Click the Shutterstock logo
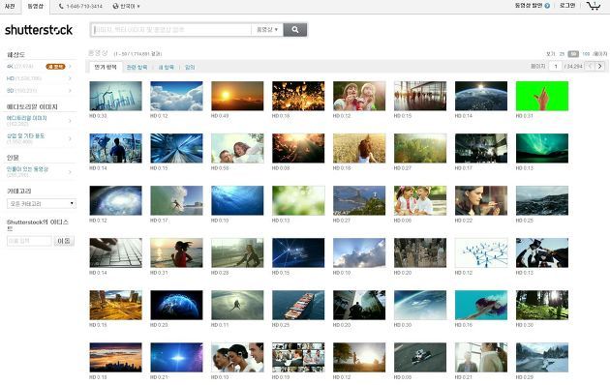Viewport: 610px width, 385px height. point(39,30)
